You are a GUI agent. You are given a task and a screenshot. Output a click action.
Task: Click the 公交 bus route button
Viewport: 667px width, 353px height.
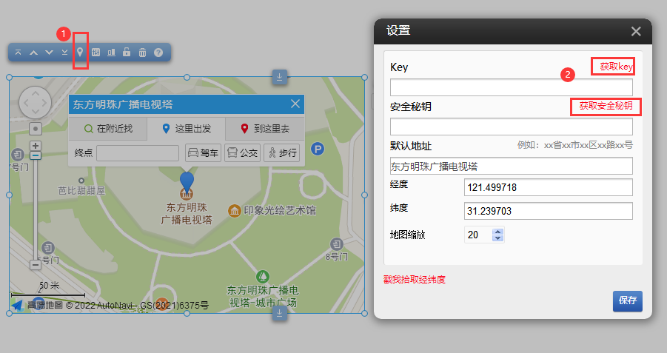click(241, 153)
